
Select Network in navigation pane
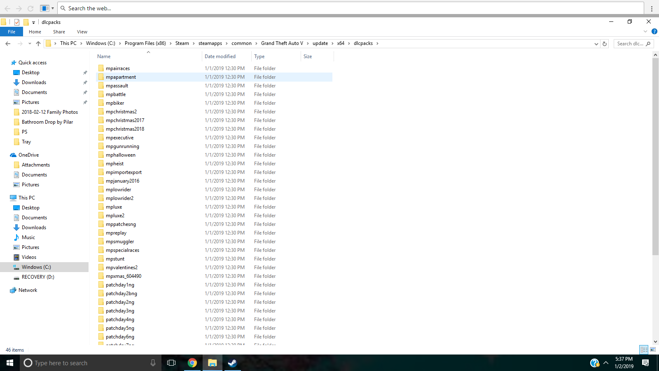pos(28,290)
